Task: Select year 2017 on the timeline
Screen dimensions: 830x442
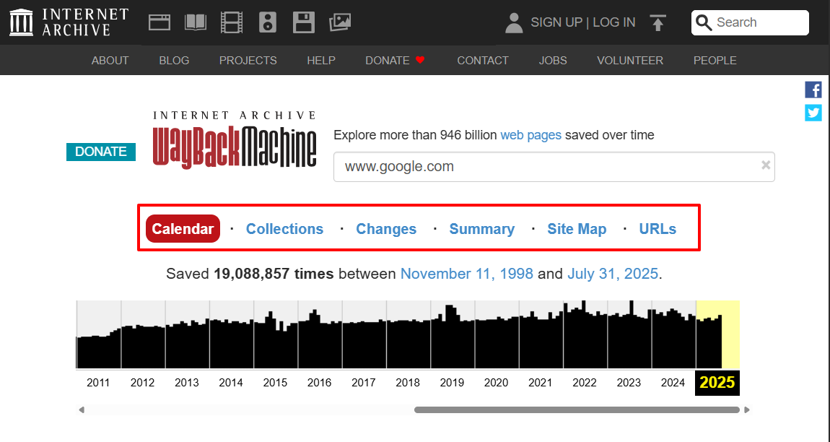Action: (x=364, y=383)
